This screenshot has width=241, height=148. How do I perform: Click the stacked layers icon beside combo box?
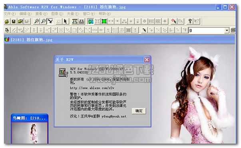(233, 30)
